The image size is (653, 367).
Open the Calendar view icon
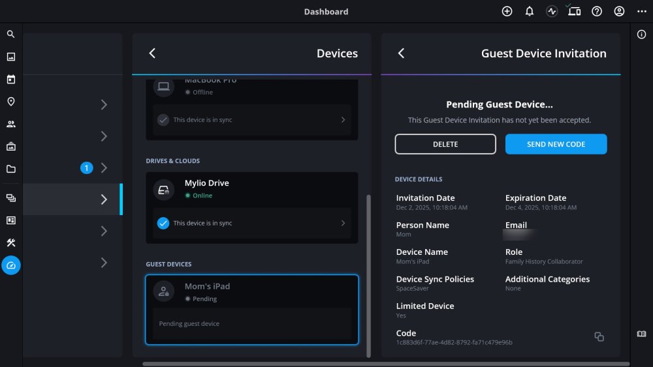[11, 79]
